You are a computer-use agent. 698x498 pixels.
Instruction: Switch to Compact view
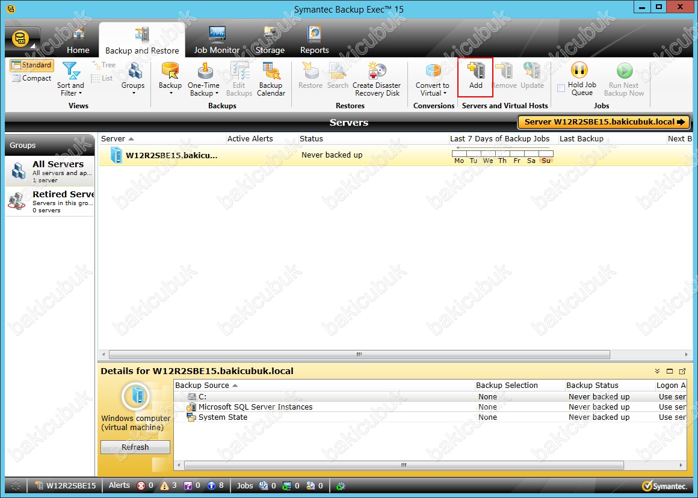[32, 78]
